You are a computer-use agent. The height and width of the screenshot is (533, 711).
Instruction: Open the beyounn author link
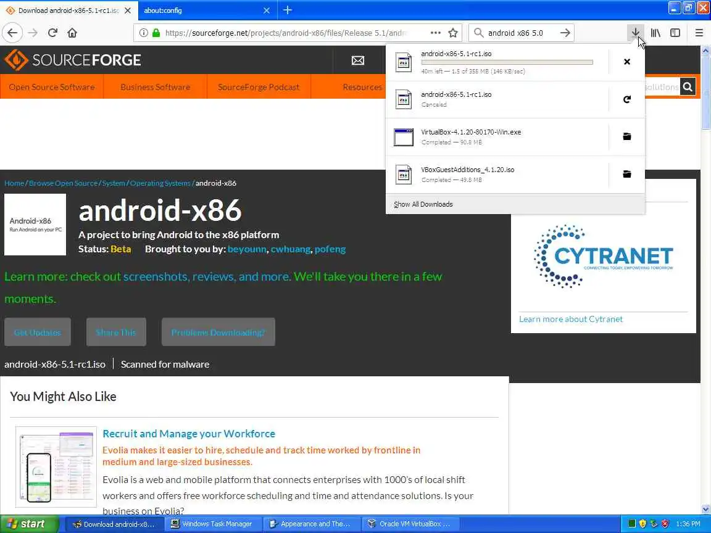pos(247,249)
